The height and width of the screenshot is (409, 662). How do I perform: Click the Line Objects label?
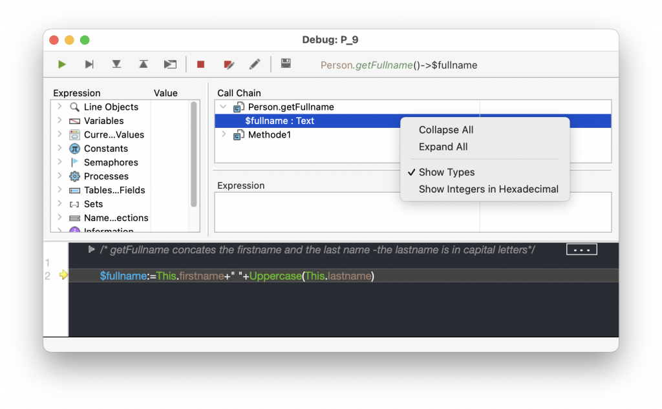(111, 107)
